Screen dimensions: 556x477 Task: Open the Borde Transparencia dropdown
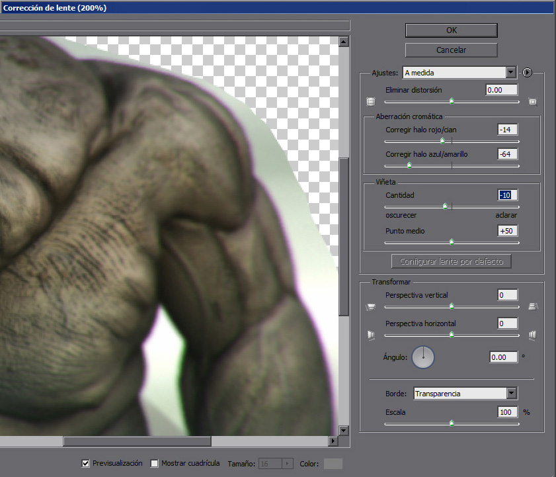click(x=465, y=394)
